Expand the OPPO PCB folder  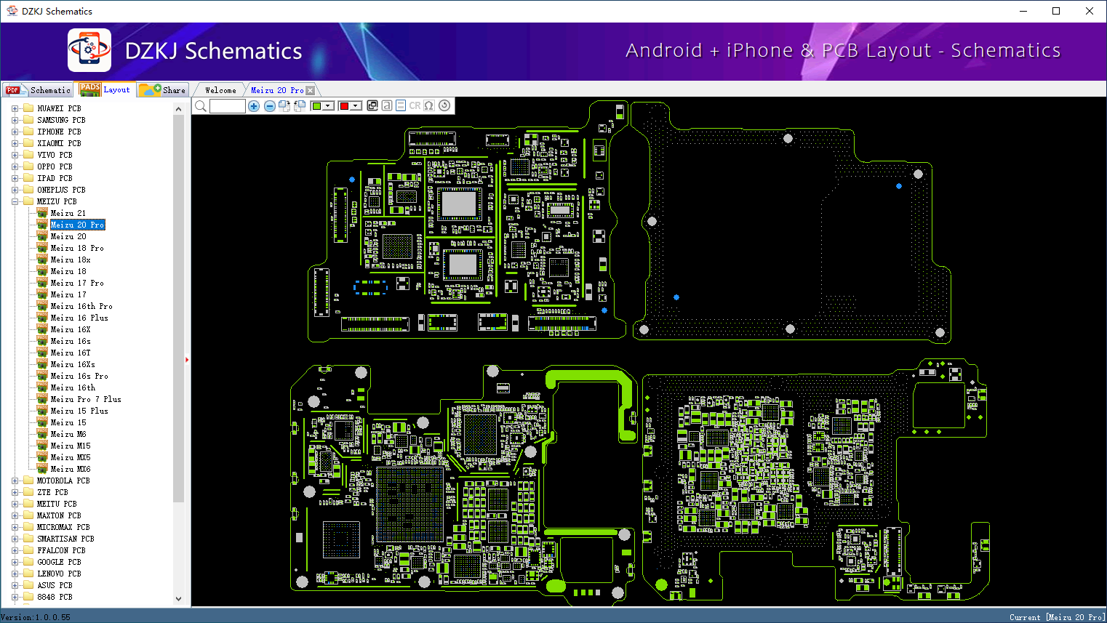click(x=15, y=166)
